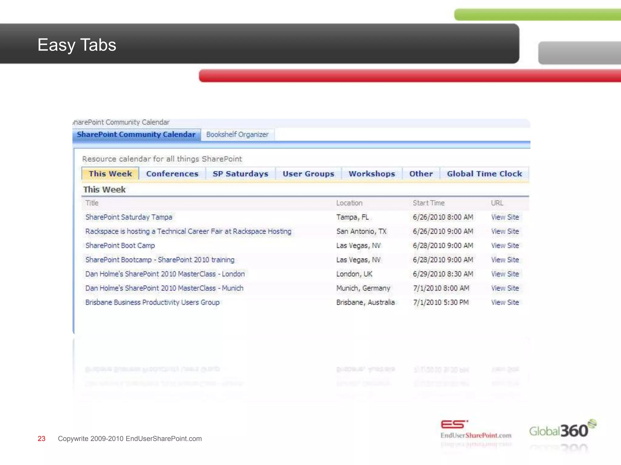Click View Site for Munich, Germany row
Image resolution: width=621 pixels, height=465 pixels.
point(505,288)
